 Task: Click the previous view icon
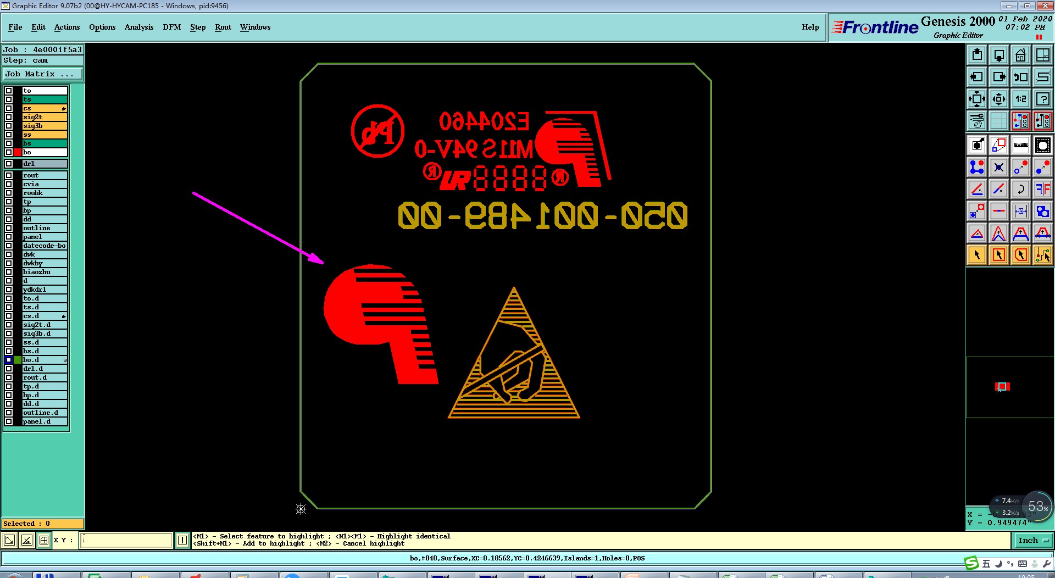[1020, 77]
